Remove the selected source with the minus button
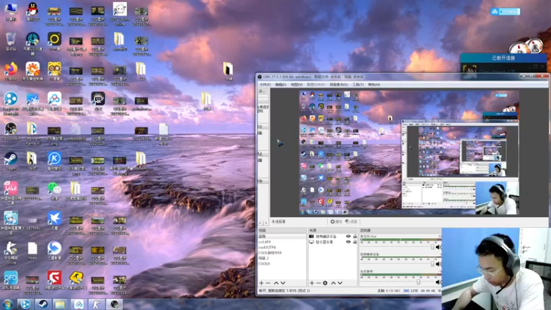The width and height of the screenshot is (551, 310). [x=318, y=283]
